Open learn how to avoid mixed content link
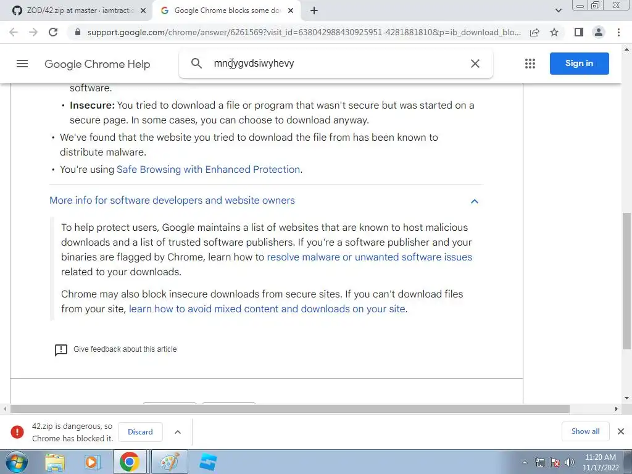The image size is (632, 474). [x=267, y=309]
